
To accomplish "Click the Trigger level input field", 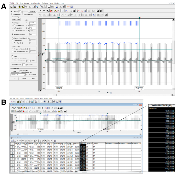I will click(32, 28).
